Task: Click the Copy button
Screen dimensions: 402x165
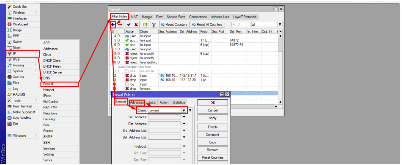Action: click(213, 142)
